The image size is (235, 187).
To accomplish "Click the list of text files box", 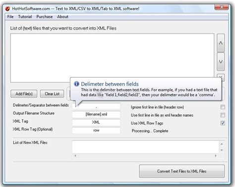I will (x=113, y=58).
